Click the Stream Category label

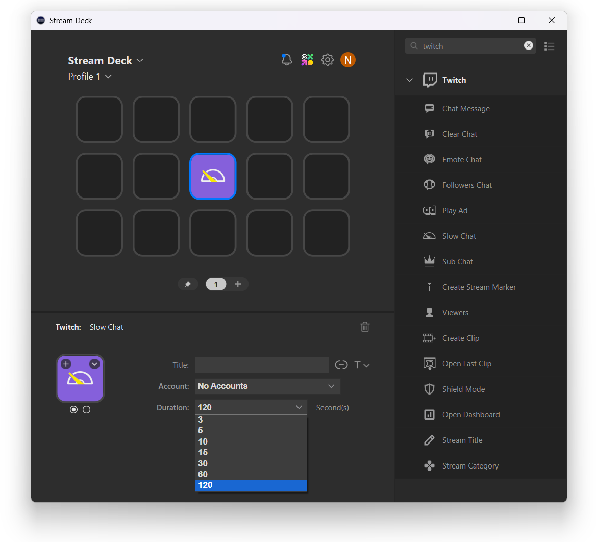(x=470, y=465)
